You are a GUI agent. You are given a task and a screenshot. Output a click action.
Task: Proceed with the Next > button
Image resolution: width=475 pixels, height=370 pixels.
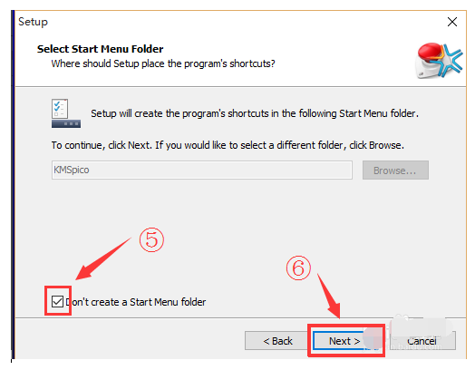pyautogui.click(x=344, y=341)
